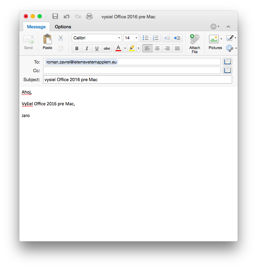Screen dimensions: 257x269
Task: Open font color dropdown arrow
Action: [125, 48]
